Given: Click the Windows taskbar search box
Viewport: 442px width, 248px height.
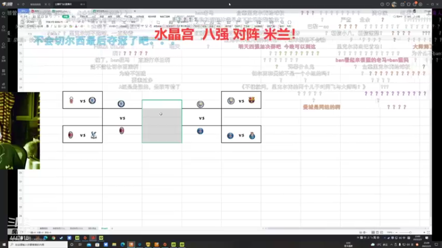Looking at the screenshot, I should pos(38,245).
